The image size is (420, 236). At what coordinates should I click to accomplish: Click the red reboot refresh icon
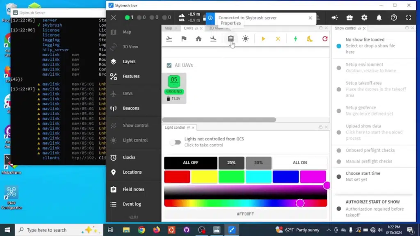point(325,39)
